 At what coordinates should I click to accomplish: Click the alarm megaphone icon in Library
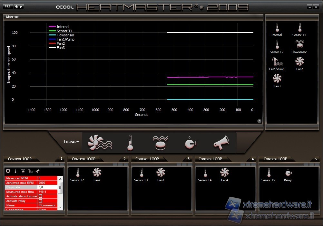(221, 143)
